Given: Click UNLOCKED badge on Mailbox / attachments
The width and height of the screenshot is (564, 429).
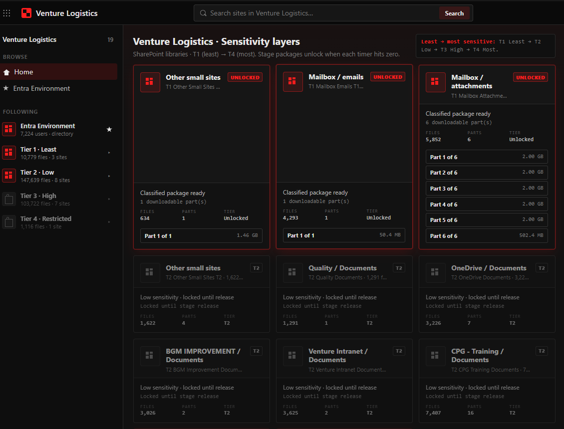Looking at the screenshot, I should 531,77.
